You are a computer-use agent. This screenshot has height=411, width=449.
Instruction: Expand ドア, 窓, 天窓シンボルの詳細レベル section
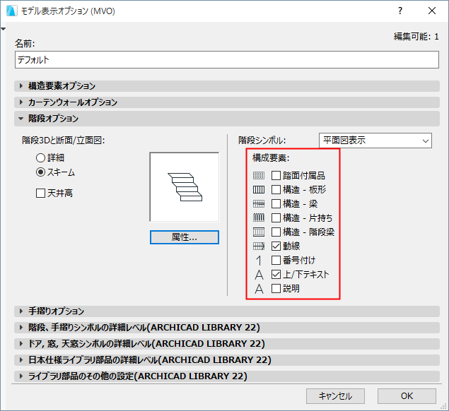tap(227, 344)
